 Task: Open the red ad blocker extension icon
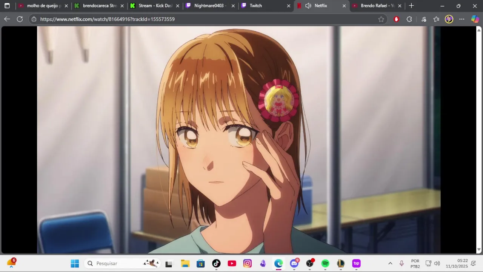396,19
